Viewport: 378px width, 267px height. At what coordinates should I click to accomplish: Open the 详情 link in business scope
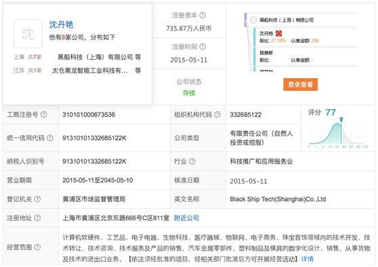click(308, 259)
